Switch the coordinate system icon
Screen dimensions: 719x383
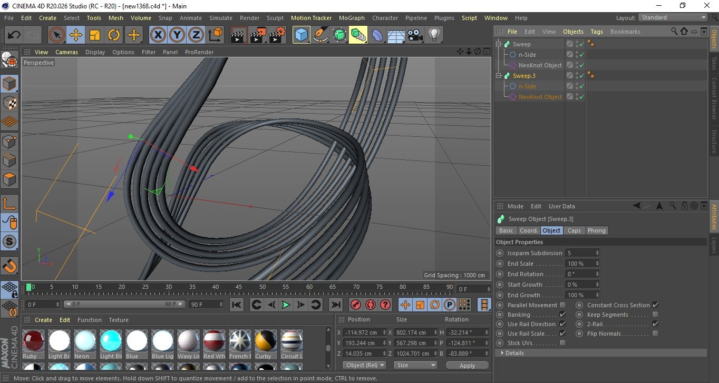215,35
